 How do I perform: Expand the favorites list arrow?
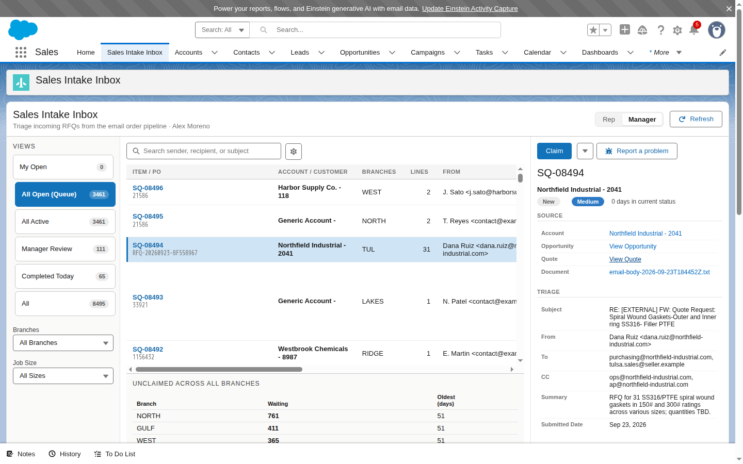tap(605, 30)
